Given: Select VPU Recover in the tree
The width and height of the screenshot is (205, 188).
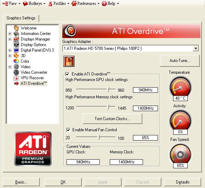Looking at the screenshot, I should tap(32, 78).
